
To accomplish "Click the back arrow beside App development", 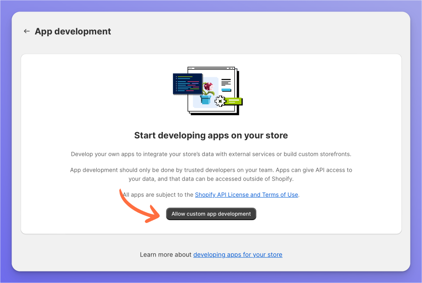I will tap(26, 31).
